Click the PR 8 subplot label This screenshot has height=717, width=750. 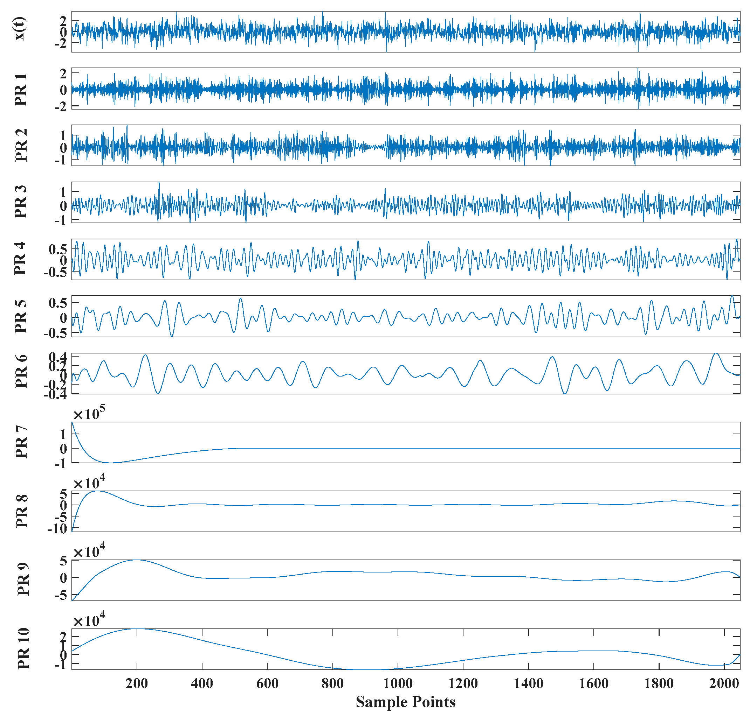22,511
